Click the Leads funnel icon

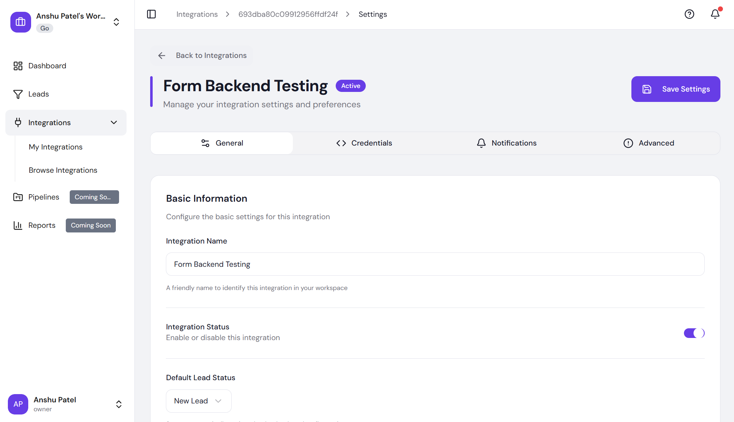pyautogui.click(x=18, y=94)
